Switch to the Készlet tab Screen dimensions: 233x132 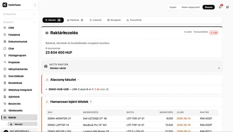click(53, 20)
